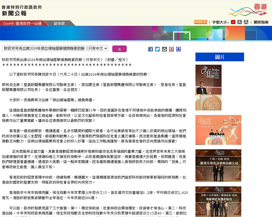This screenshot has height=217, width=272.
Task: Click the 新聞公報 header title
Action: pyautogui.click(x=14, y=13)
